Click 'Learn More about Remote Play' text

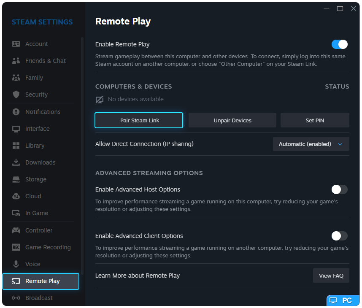tap(138, 276)
